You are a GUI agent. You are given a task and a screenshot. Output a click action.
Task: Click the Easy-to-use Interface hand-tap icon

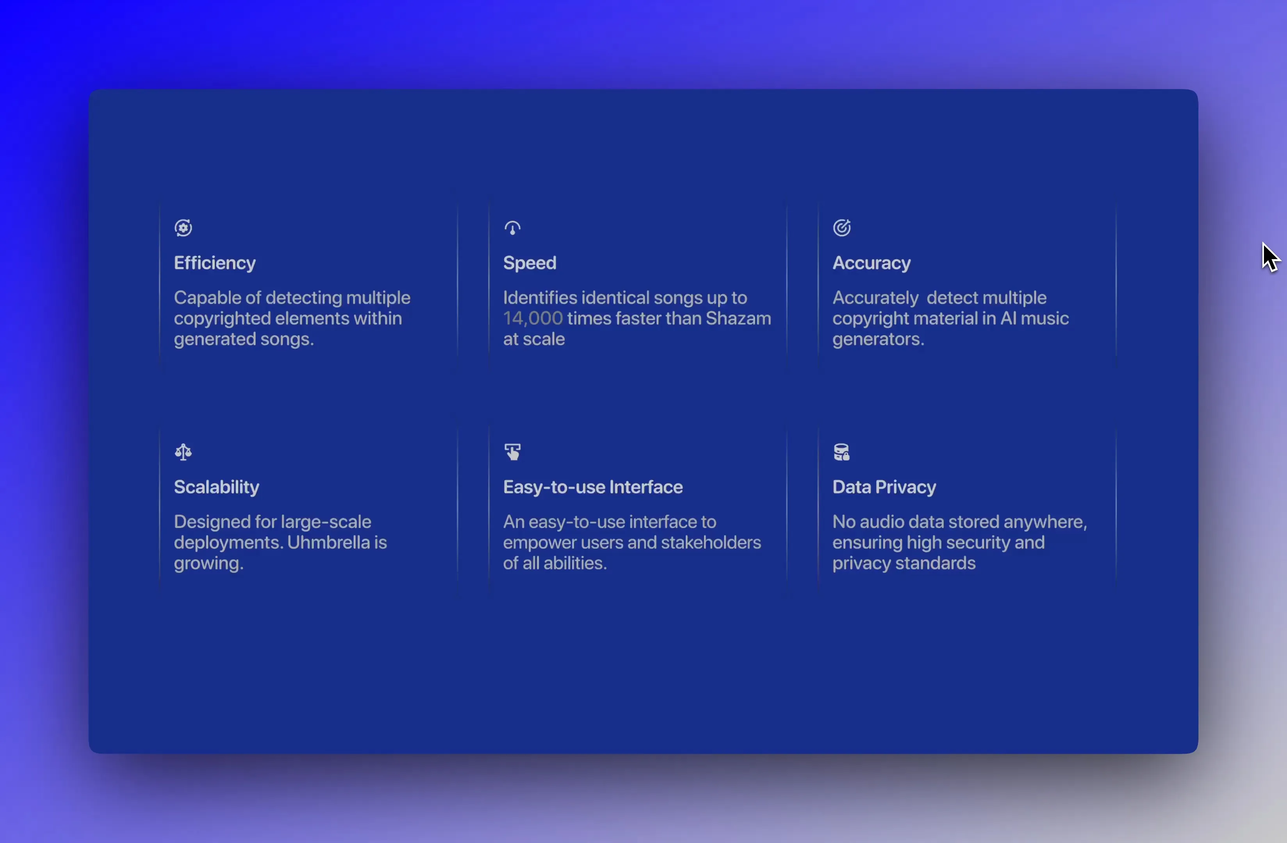pos(512,452)
